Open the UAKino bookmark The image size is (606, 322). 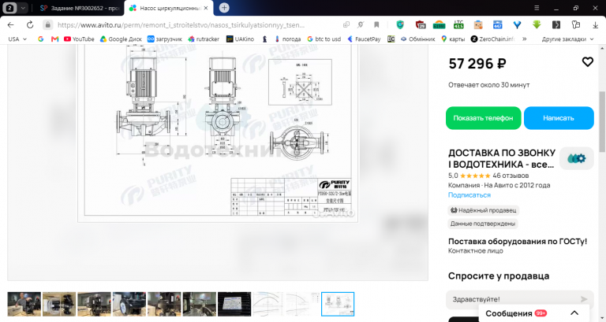[240, 39]
